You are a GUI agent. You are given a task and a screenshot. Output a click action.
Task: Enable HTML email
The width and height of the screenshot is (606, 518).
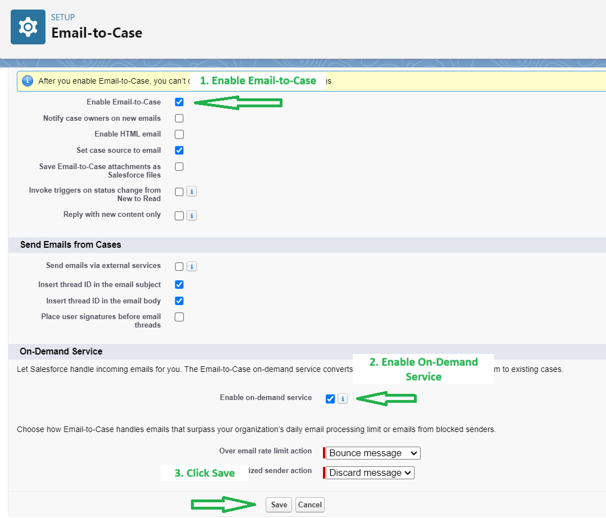[x=179, y=134]
